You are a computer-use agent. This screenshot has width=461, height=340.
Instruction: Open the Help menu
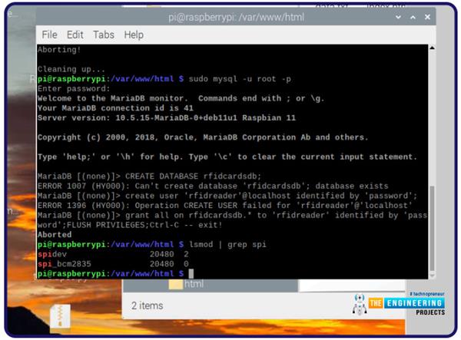point(134,35)
